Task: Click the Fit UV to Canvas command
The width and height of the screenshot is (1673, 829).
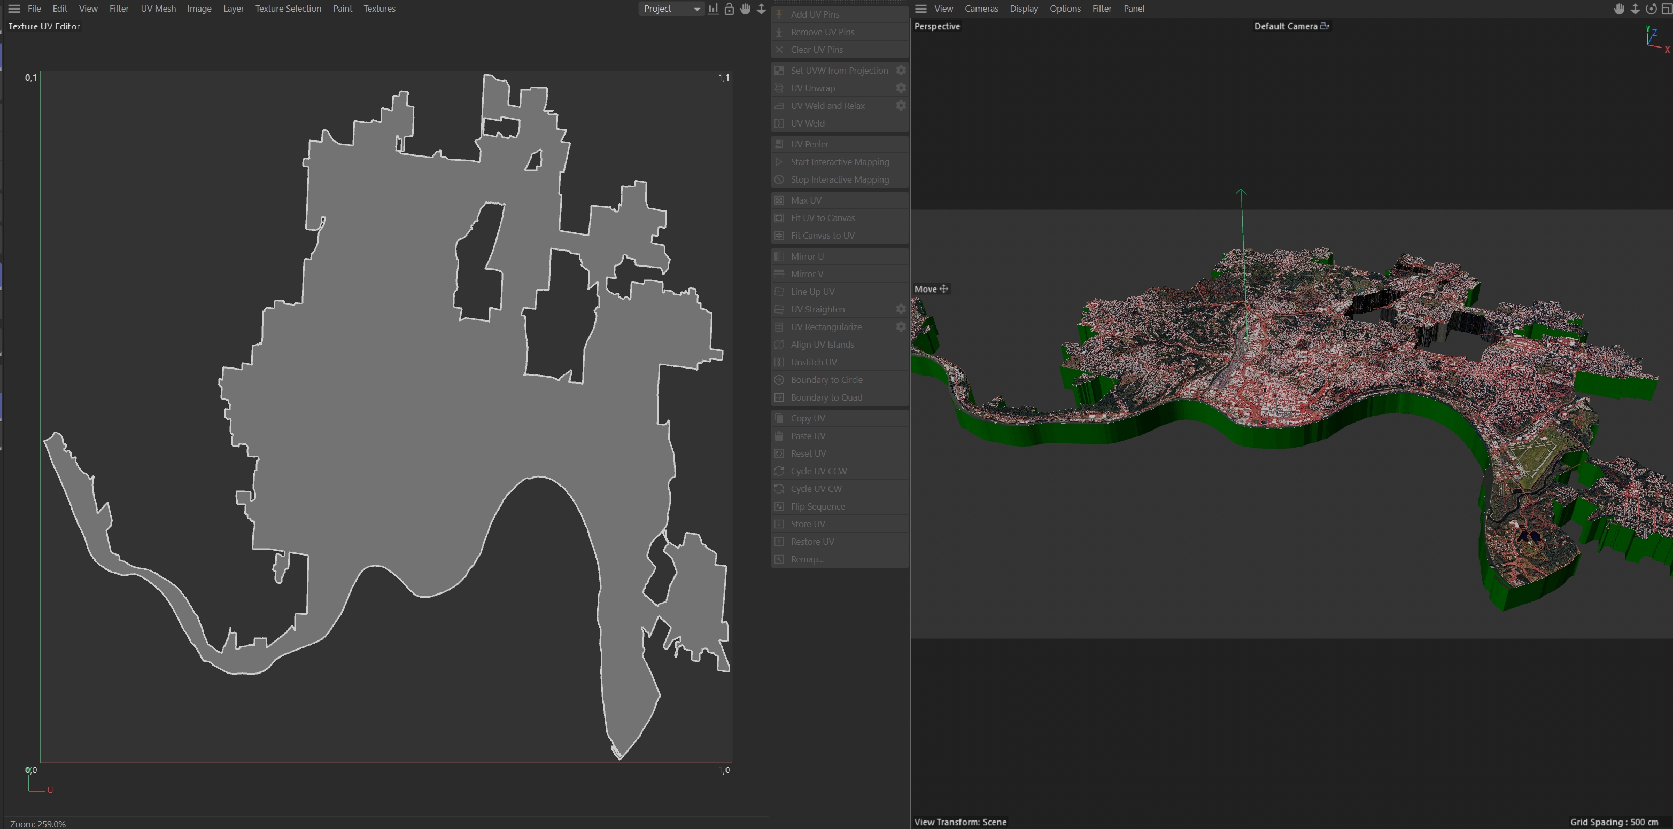Action: tap(822, 217)
